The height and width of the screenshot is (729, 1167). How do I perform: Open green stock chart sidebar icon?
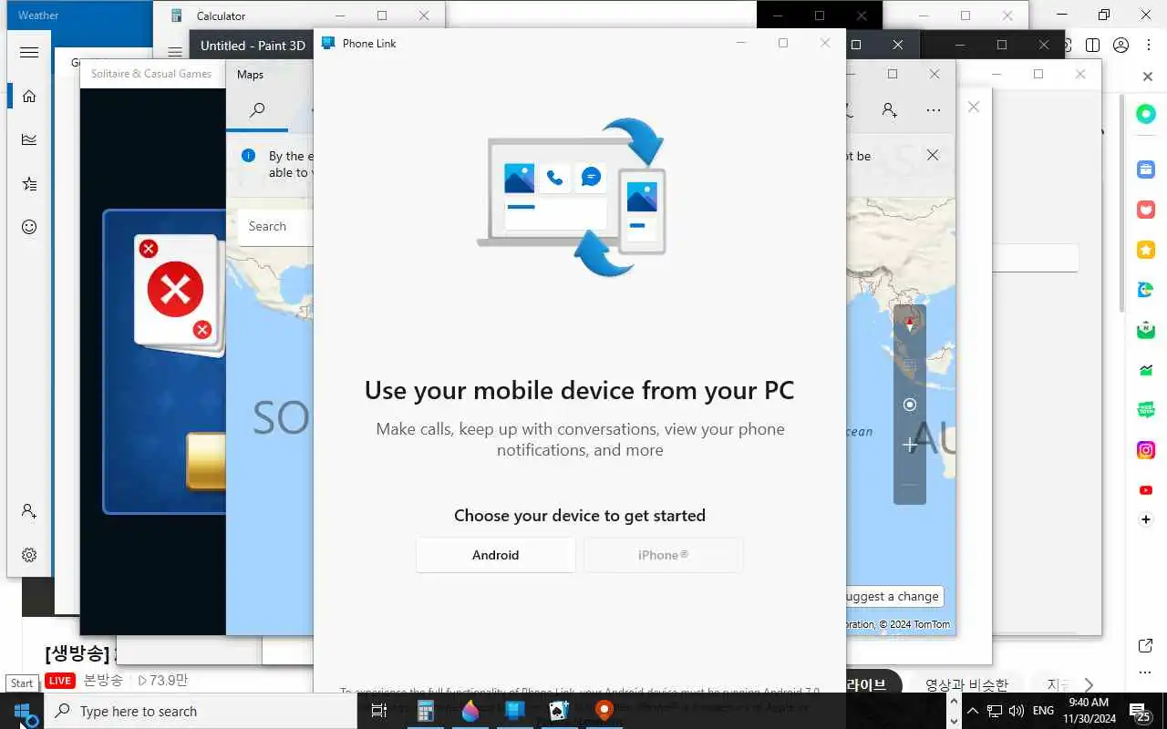[1146, 370]
